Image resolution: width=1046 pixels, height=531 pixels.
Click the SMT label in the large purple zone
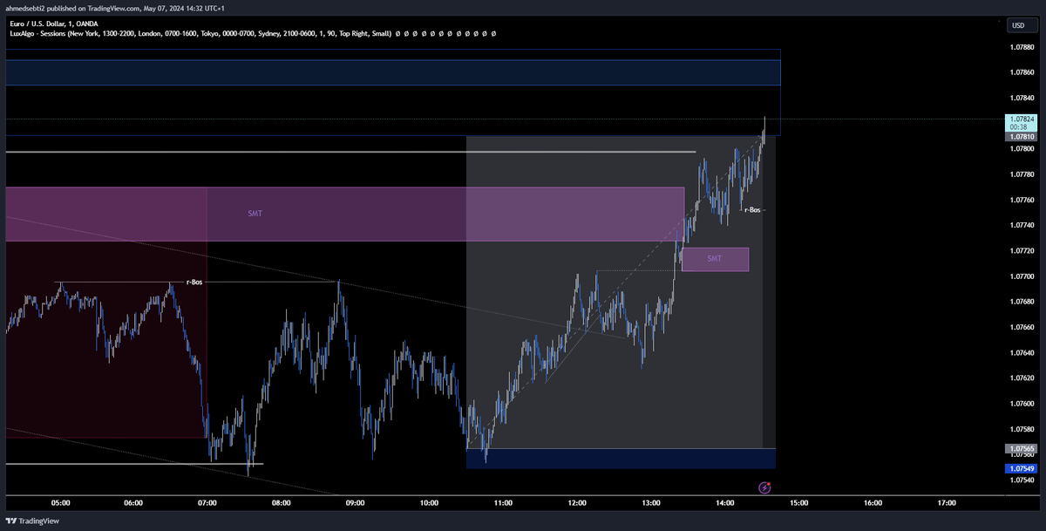click(256, 213)
